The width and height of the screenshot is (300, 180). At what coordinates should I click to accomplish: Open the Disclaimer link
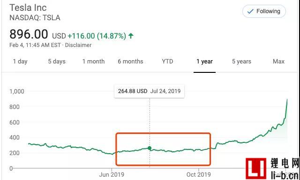pyautogui.click(x=78, y=45)
